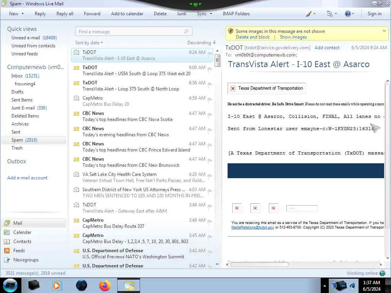Screen dimensions: 391x293
Task: Open CBC Prince Edward Island headlines message
Action: click(142, 147)
